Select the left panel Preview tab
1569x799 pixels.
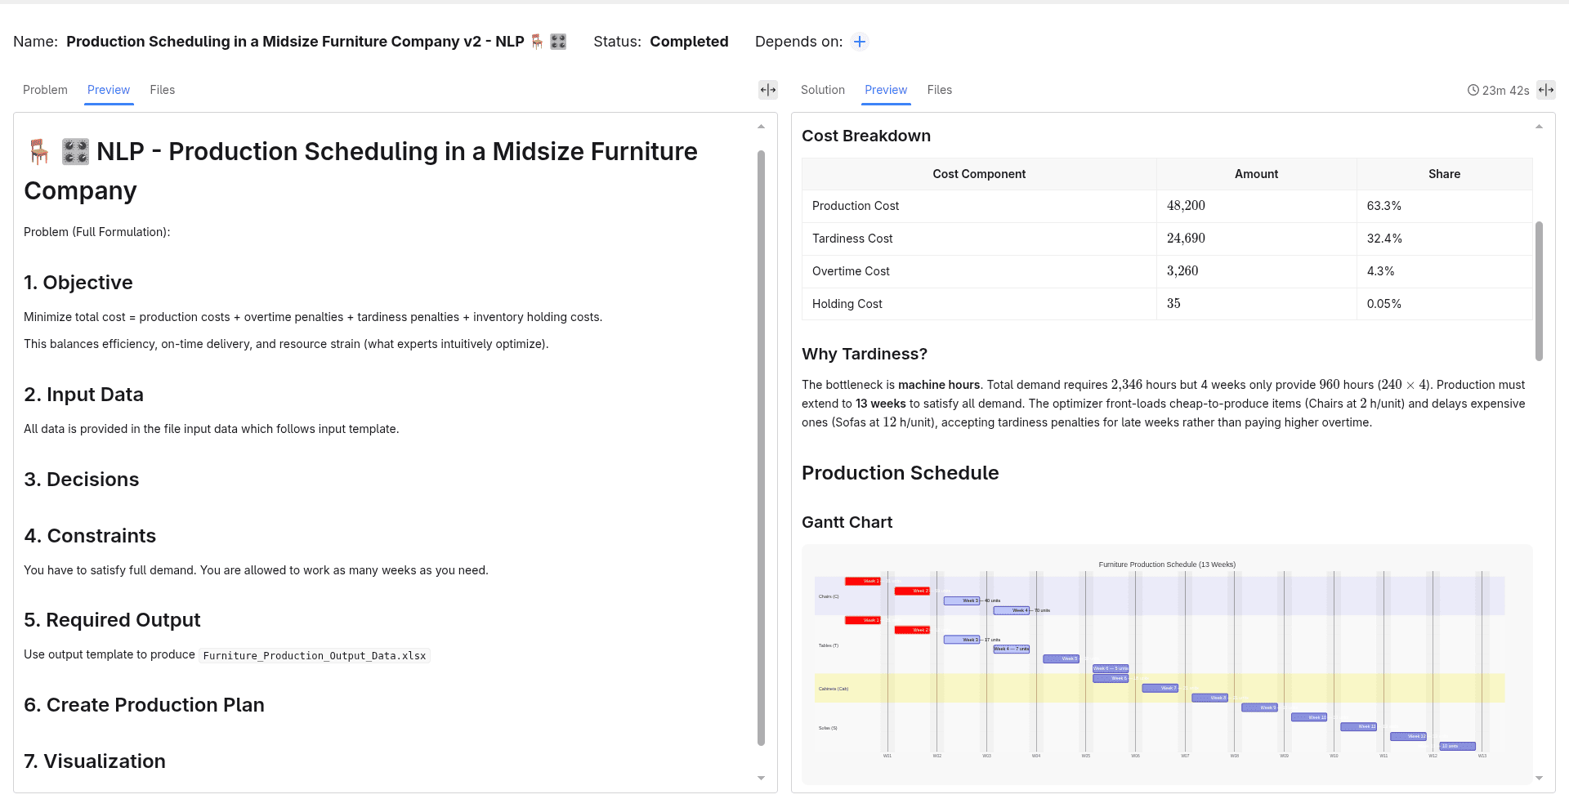(109, 90)
